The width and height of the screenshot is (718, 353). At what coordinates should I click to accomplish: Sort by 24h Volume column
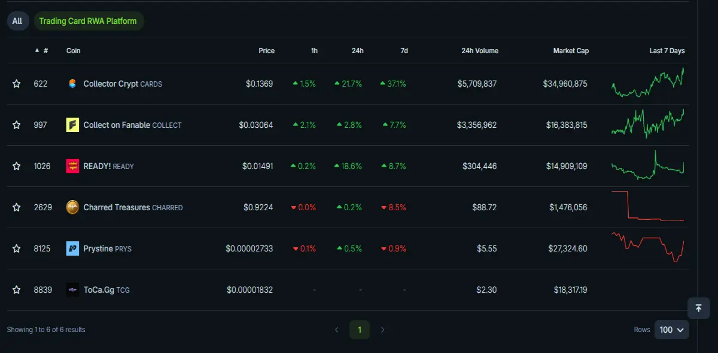point(480,51)
